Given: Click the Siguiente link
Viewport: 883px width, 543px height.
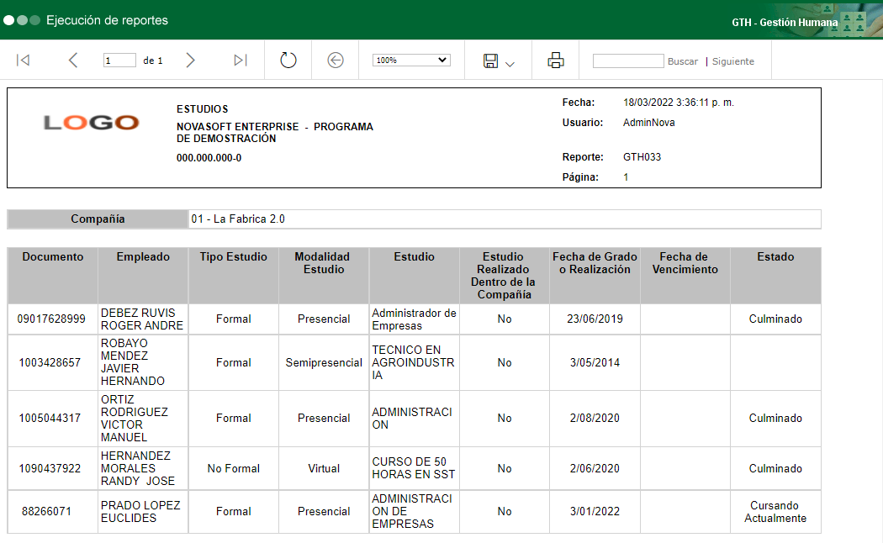Looking at the screenshot, I should tap(732, 61).
